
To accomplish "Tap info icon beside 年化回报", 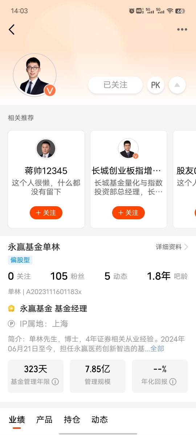I will (173, 382).
